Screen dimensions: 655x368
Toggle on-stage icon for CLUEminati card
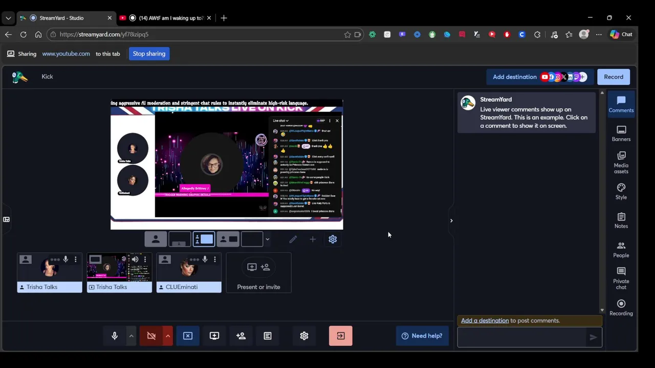click(x=164, y=260)
